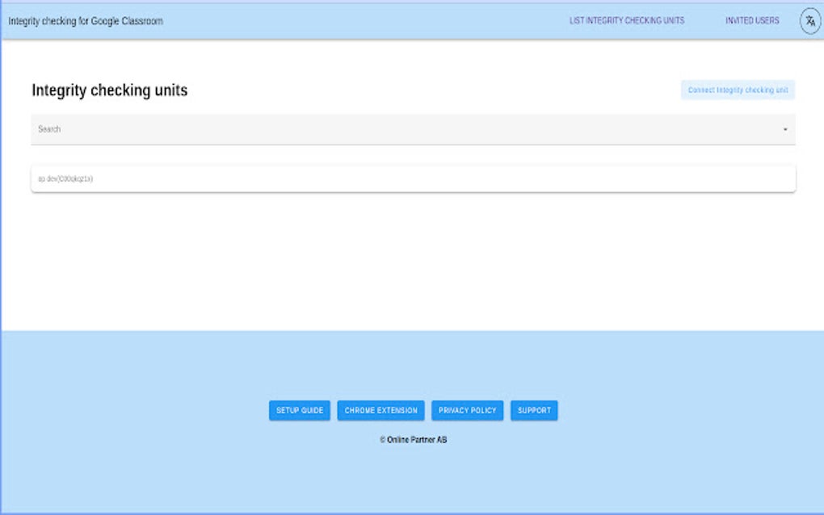Click the dropdown caret beside the Search box
Viewport: 824px width, 515px height.
point(787,129)
